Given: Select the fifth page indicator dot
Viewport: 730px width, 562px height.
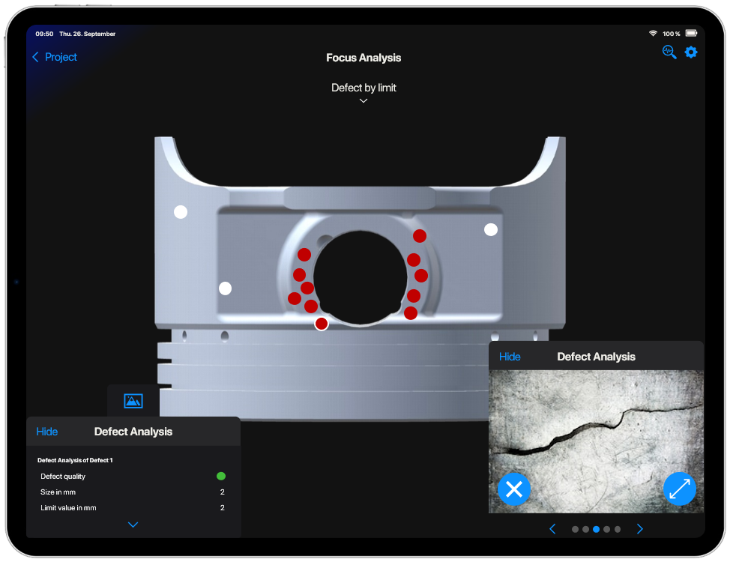Looking at the screenshot, I should tap(618, 530).
